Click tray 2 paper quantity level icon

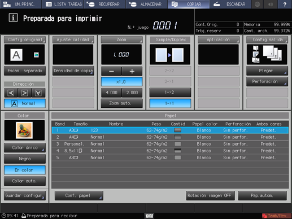pyautogui.click(x=178, y=137)
